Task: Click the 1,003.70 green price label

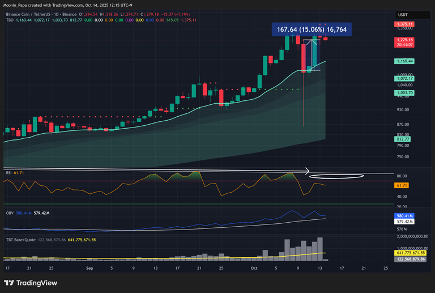Action: point(403,92)
